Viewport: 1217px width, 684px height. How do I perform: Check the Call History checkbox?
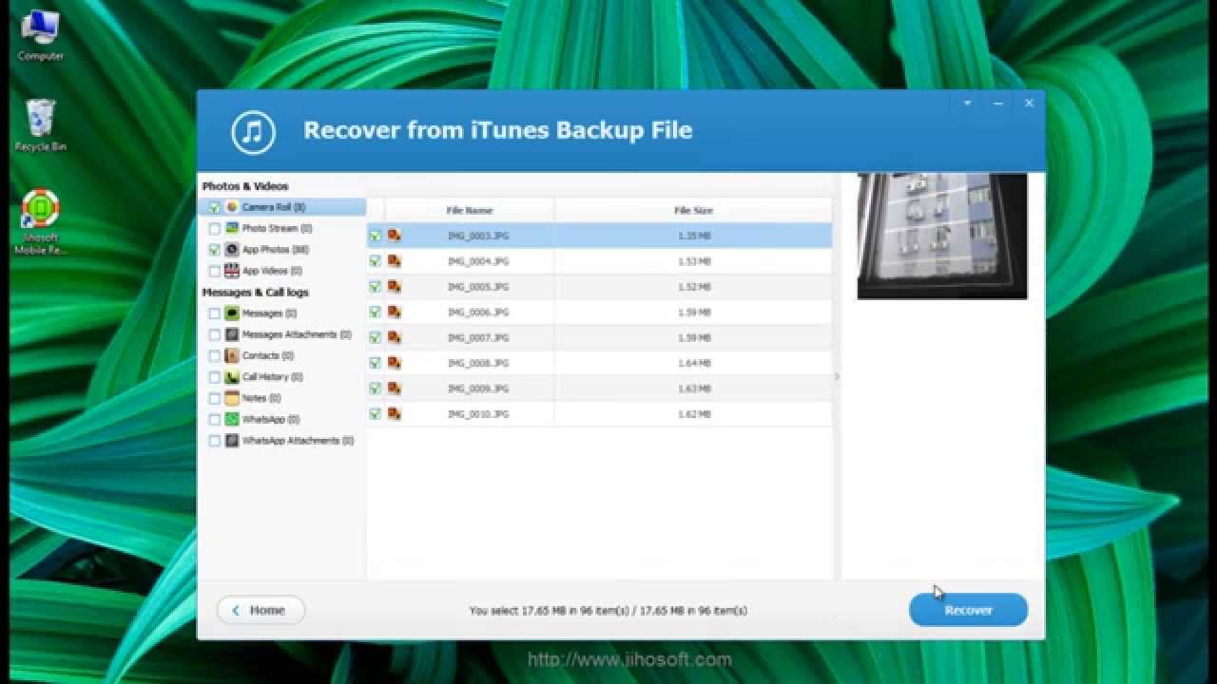[x=214, y=377]
